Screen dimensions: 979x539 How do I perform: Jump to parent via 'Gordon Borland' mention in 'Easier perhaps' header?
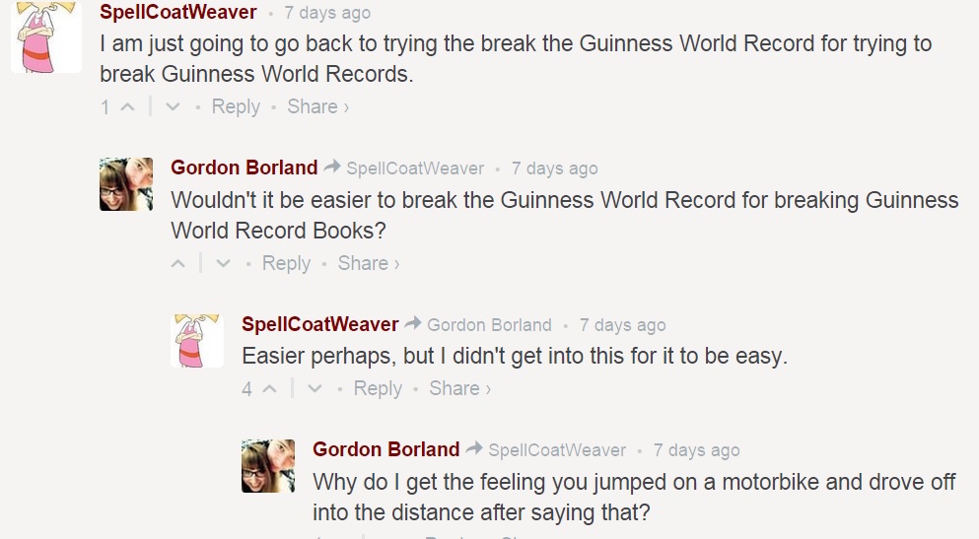(489, 325)
